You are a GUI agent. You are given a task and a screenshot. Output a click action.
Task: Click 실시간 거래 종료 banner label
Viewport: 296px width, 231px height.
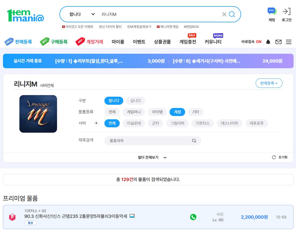[x=27, y=61]
